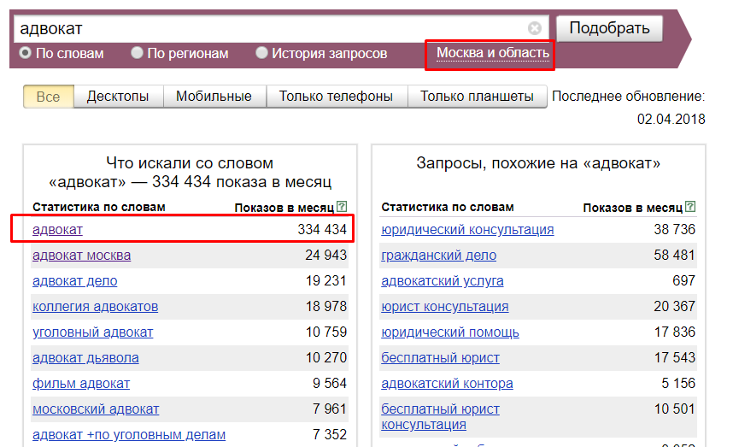Image resolution: width=733 pixels, height=447 pixels.
Task: Click the '58 481' impressions value
Action: point(675,256)
